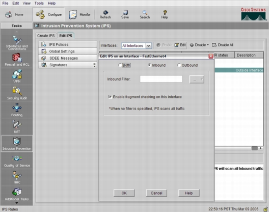Image resolution: width=270 pixels, height=213 pixels.
Task: Click the Tasks panel header
Action: [16, 26]
